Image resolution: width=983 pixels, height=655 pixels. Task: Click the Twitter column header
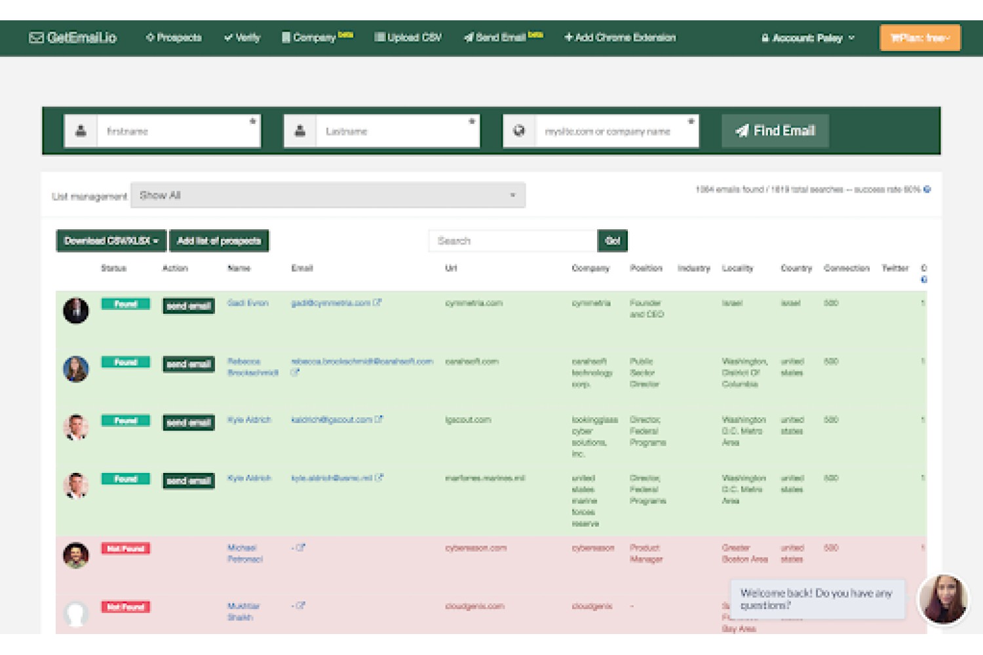point(895,269)
